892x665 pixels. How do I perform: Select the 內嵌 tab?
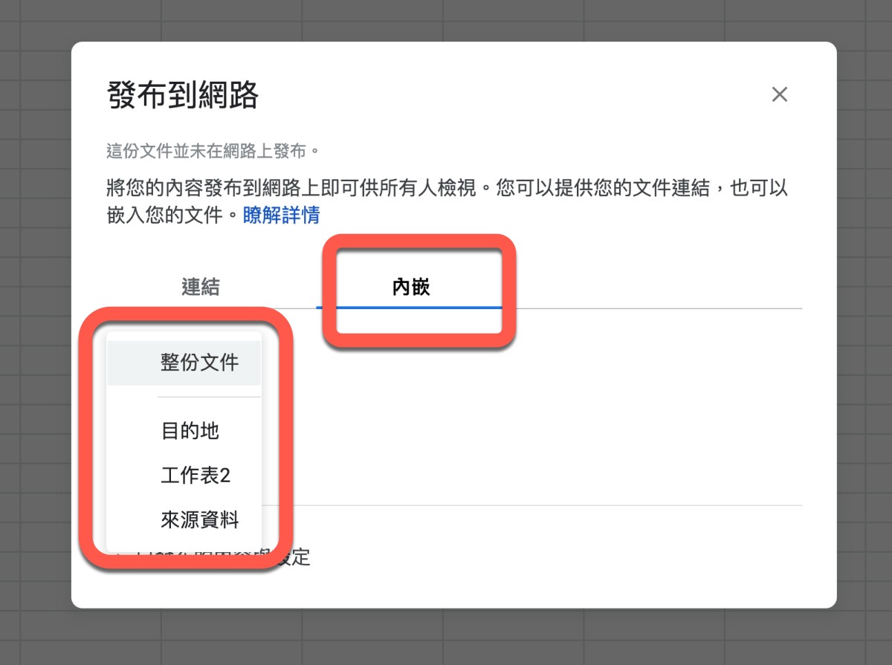(411, 287)
